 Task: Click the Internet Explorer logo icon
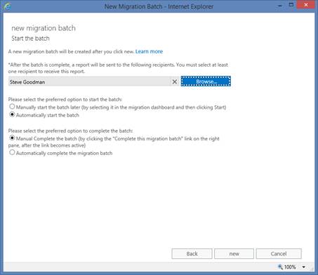coord(7,6)
